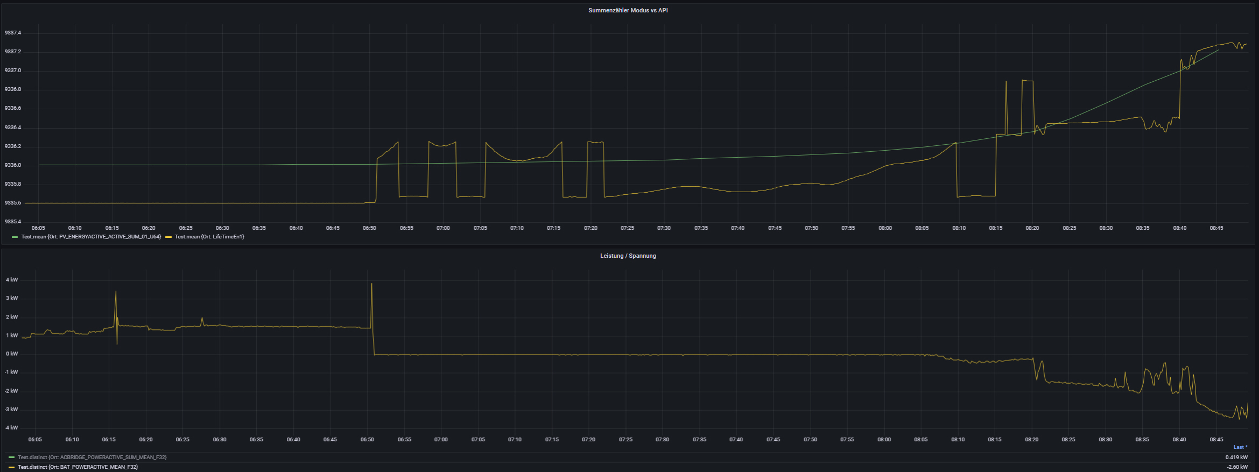Sort legend by the 'Last *' column
1259x472 pixels.
pyautogui.click(x=1240, y=447)
